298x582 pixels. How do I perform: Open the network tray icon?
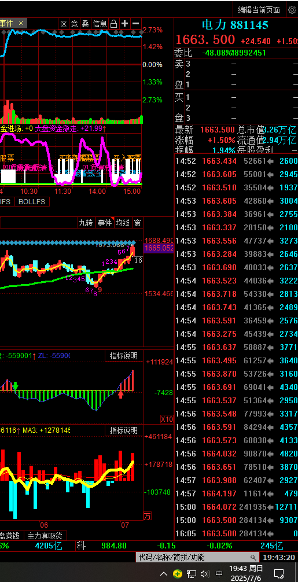(x=192, y=574)
